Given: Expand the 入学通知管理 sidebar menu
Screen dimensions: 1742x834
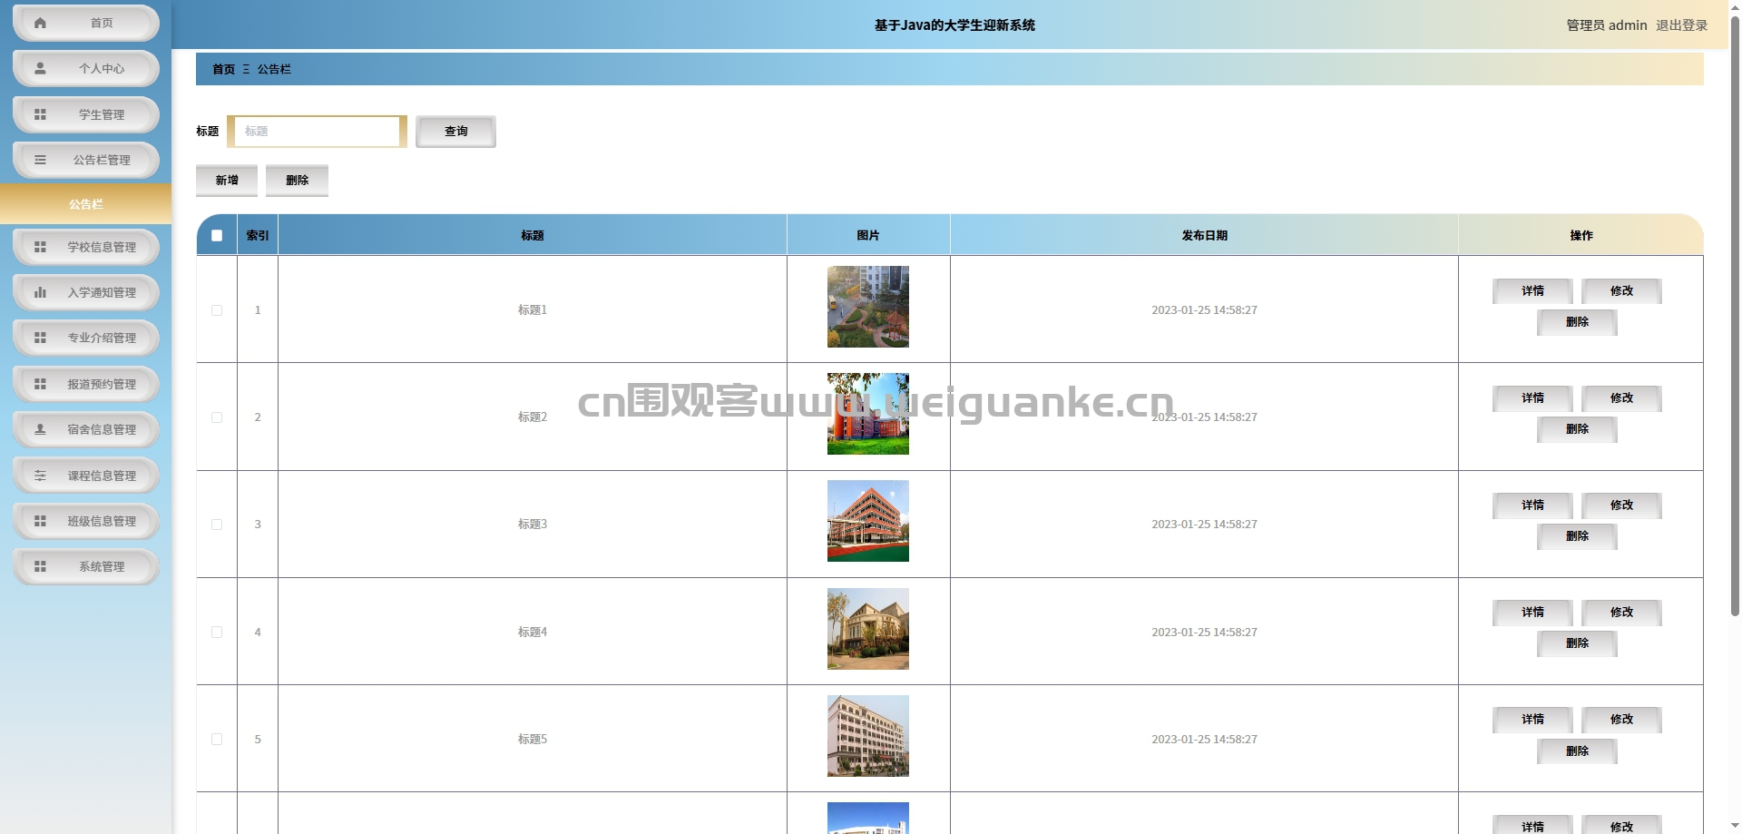Looking at the screenshot, I should click(x=86, y=292).
